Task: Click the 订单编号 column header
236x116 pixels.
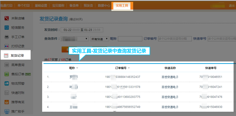Action: (x=121, y=68)
